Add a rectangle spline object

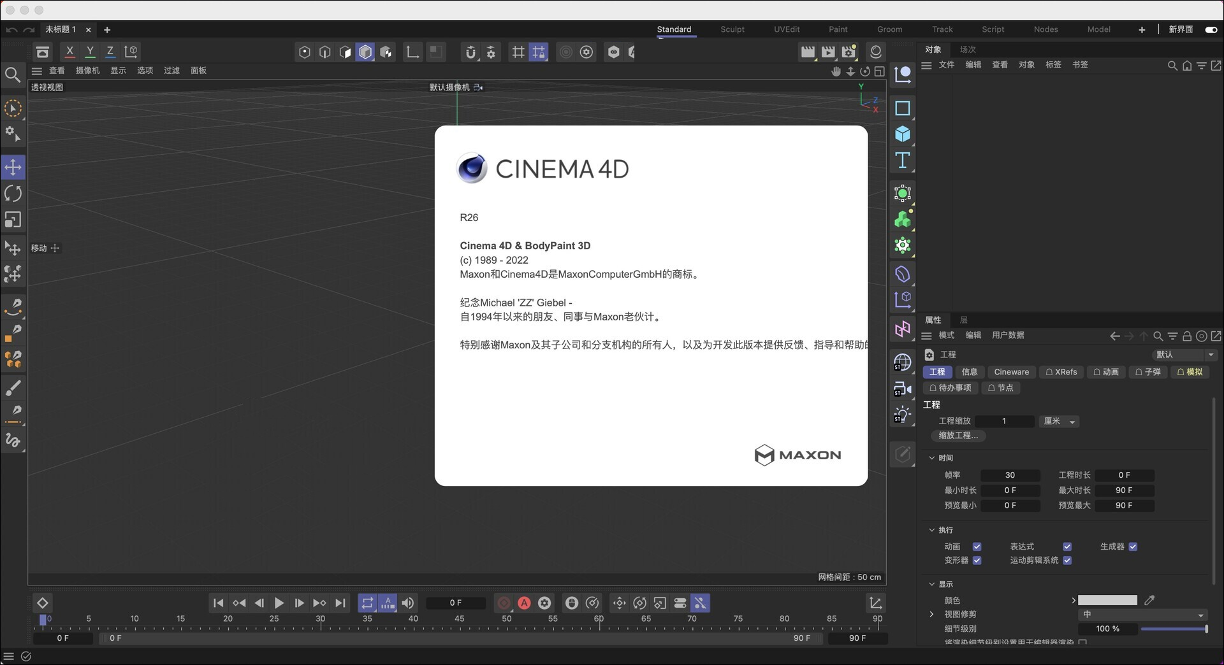[903, 108]
